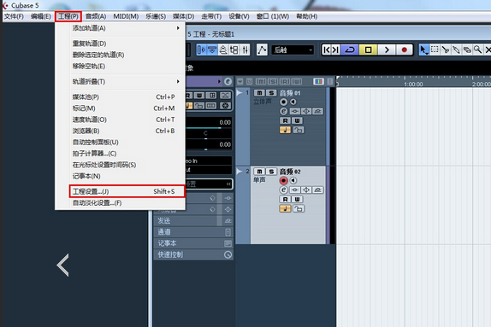This screenshot has width=491, height=327.
Task: Click the lock icon on 音频 02
Action: [x=299, y=208]
